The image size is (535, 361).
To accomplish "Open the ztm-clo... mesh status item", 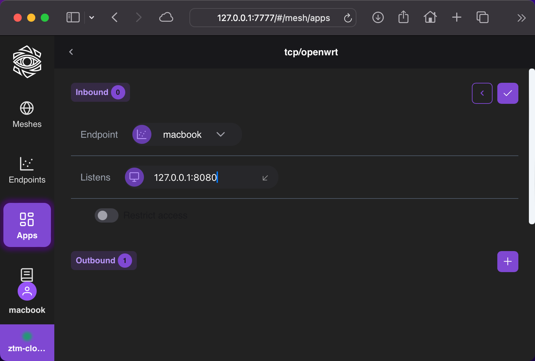I will click(x=27, y=343).
